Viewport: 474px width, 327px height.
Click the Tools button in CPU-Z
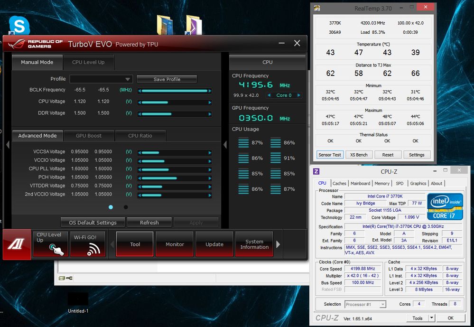coord(418,318)
